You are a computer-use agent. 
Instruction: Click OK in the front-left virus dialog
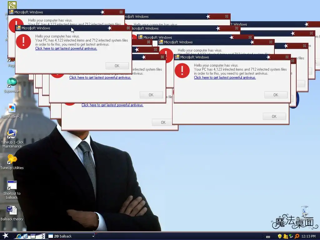tap(117, 66)
